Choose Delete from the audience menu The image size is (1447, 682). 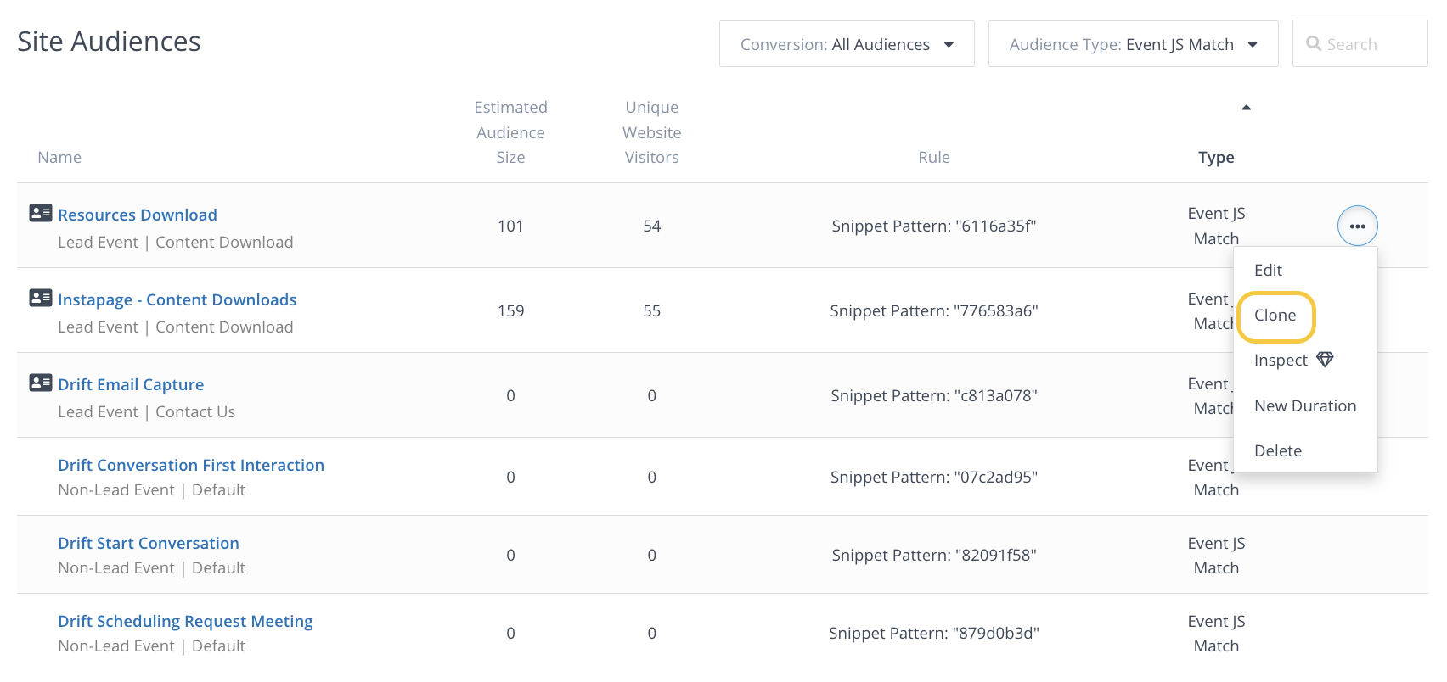click(1277, 450)
